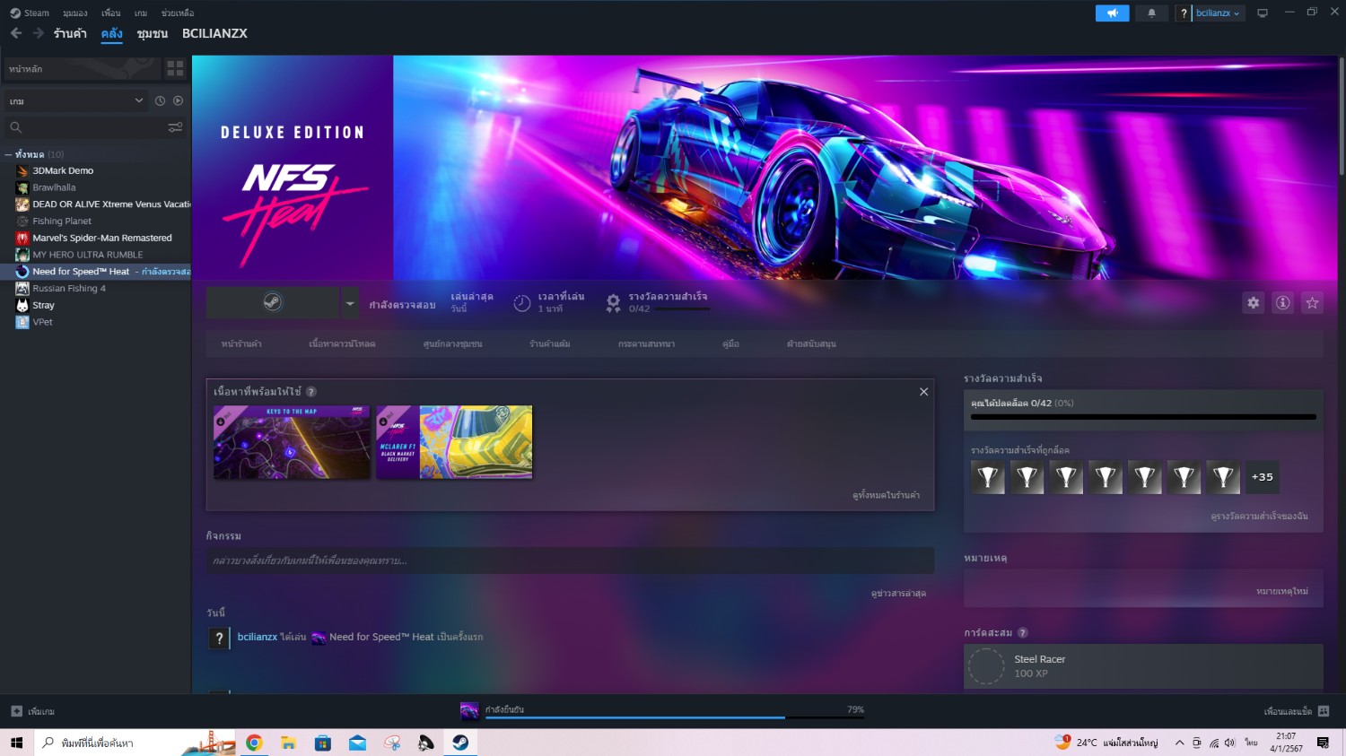The width and height of the screenshot is (1346, 756).
Task: Open the bcilianzx account dropdown
Action: point(1218,13)
